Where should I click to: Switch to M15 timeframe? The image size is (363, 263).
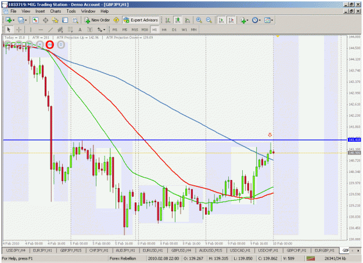pyautogui.click(x=135, y=30)
